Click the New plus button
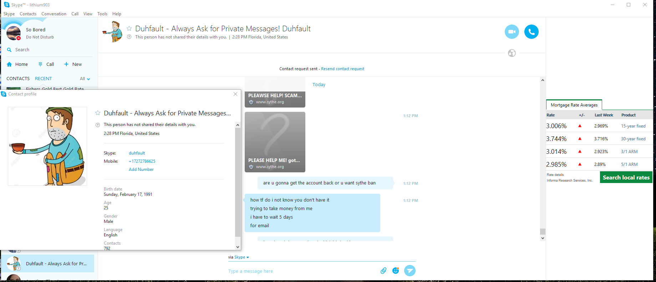Screen dimensions: 656x282 [73, 64]
